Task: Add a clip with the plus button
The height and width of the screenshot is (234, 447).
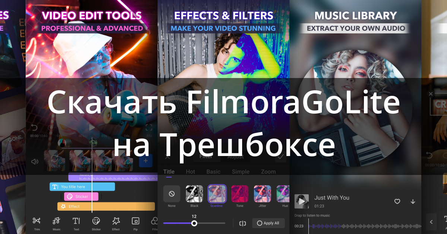Action: (x=146, y=161)
